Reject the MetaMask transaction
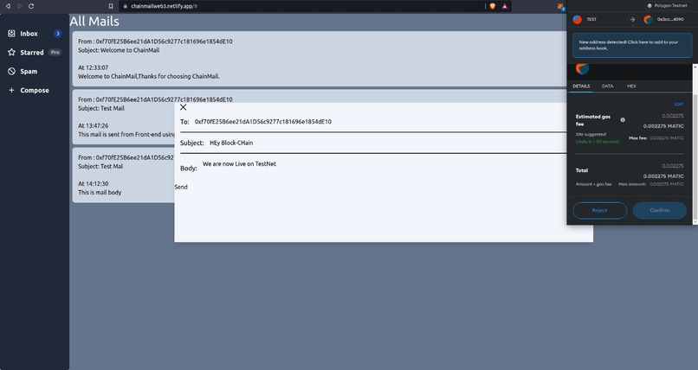 pyautogui.click(x=599, y=211)
